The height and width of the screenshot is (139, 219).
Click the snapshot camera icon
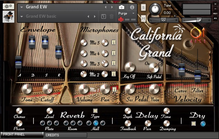[x=121, y=7]
